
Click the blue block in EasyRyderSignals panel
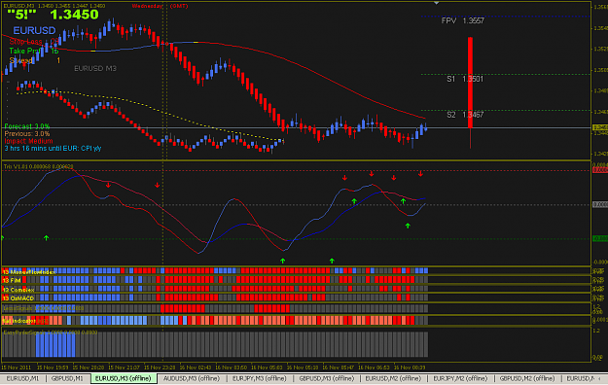pyautogui.click(x=55, y=344)
